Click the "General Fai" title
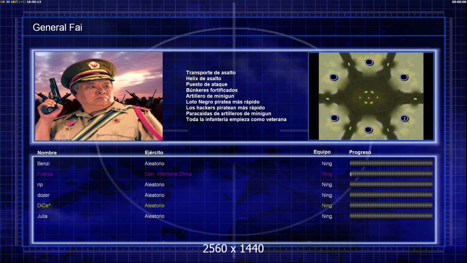 point(57,28)
